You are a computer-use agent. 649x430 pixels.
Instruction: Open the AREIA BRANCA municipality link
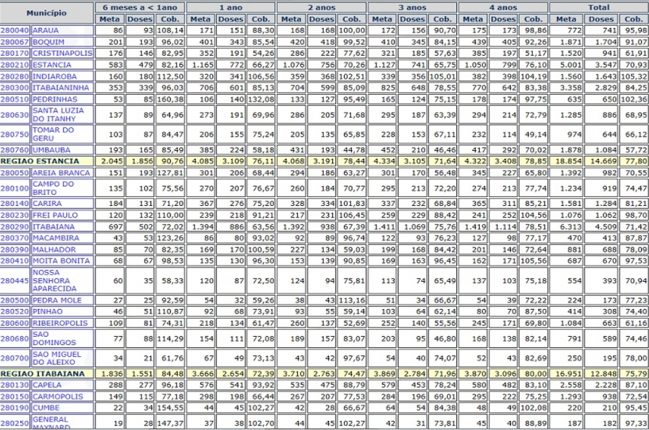[x=61, y=173]
